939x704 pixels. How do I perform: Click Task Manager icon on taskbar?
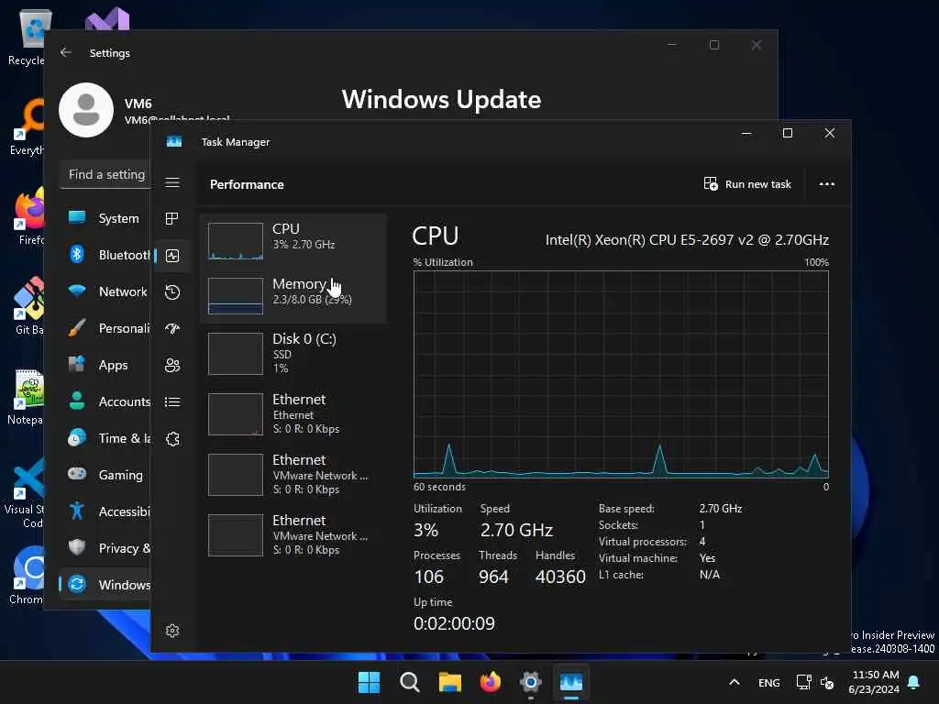point(570,682)
